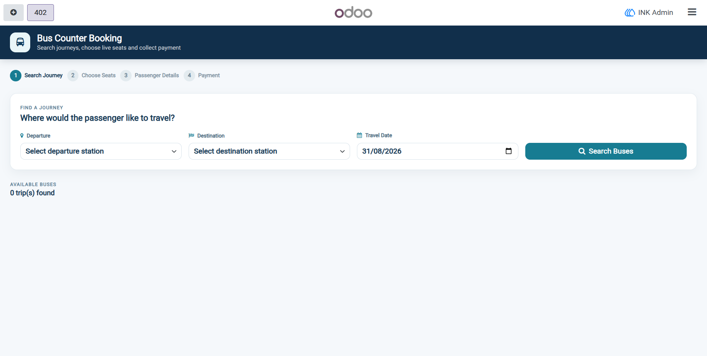Click the Departure pin marker icon

point(22,136)
